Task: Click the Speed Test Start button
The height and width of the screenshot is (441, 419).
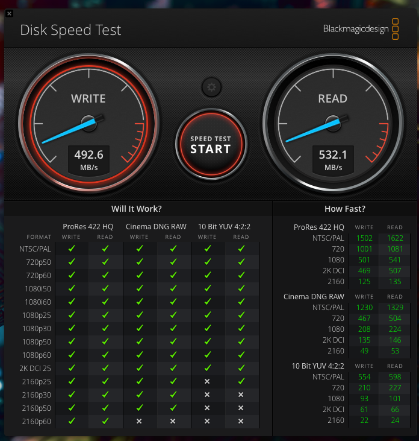Action: coord(211,144)
